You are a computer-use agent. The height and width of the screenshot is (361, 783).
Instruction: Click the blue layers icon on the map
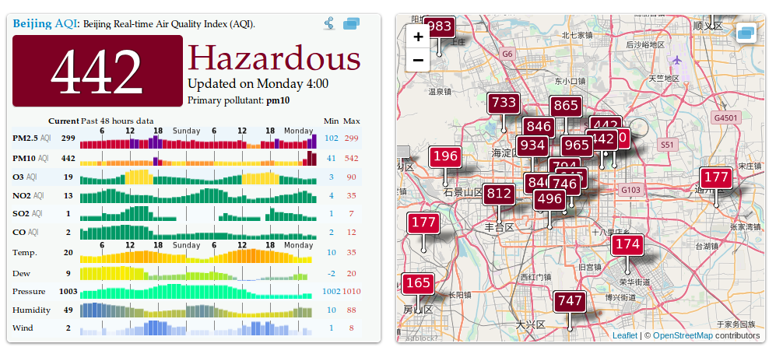(746, 33)
